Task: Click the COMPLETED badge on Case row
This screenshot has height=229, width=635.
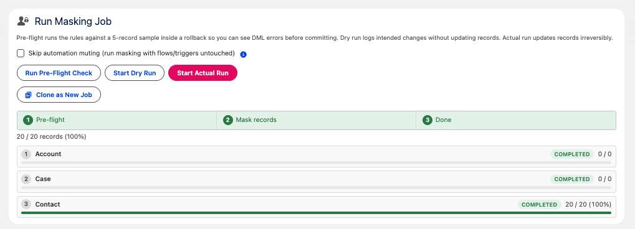Action: [572, 179]
